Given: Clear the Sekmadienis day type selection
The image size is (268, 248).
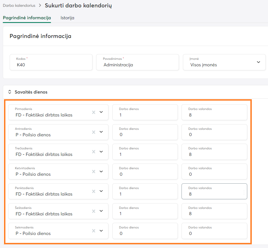Looking at the screenshot, I should tap(94, 231).
